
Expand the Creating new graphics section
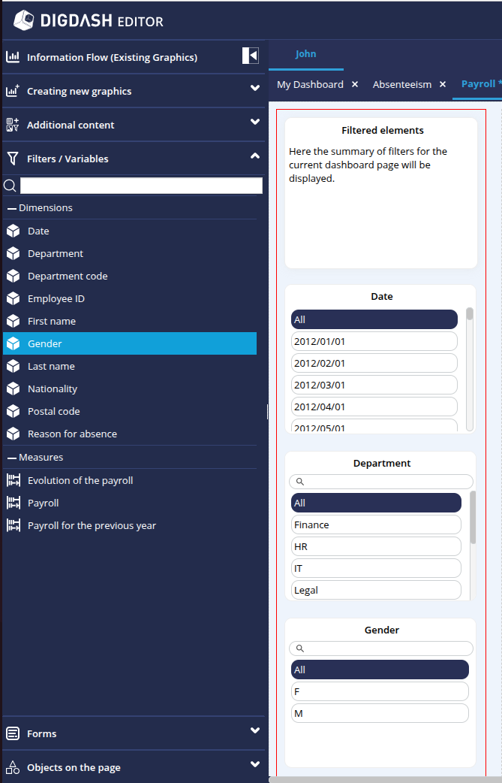[255, 89]
